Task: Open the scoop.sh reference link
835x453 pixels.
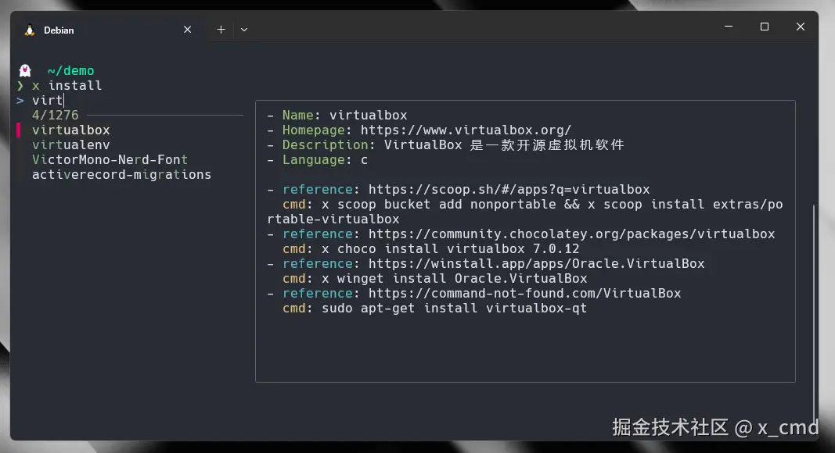Action: coord(509,189)
